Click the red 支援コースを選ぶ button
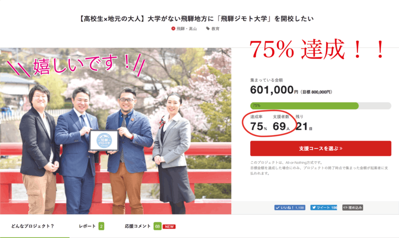The width and height of the screenshot is (399, 238). 321,148
